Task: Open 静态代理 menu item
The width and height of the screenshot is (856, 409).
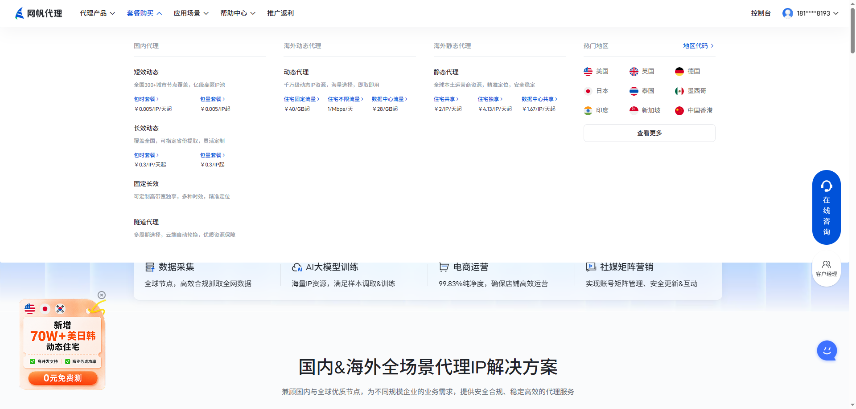Action: pos(446,72)
